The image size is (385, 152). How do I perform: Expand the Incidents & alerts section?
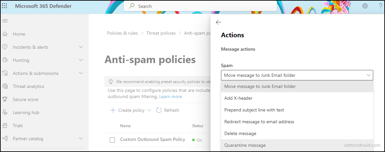(81, 47)
